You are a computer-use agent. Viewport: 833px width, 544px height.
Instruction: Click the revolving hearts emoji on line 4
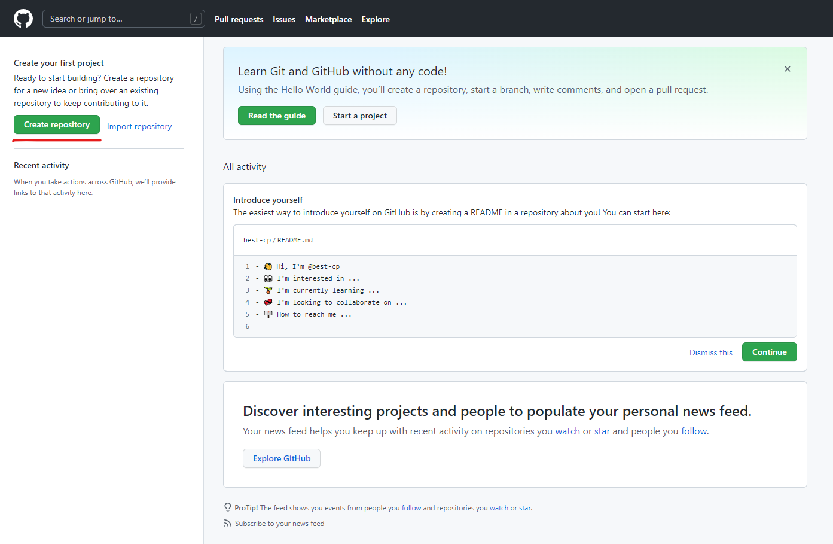pyautogui.click(x=268, y=302)
